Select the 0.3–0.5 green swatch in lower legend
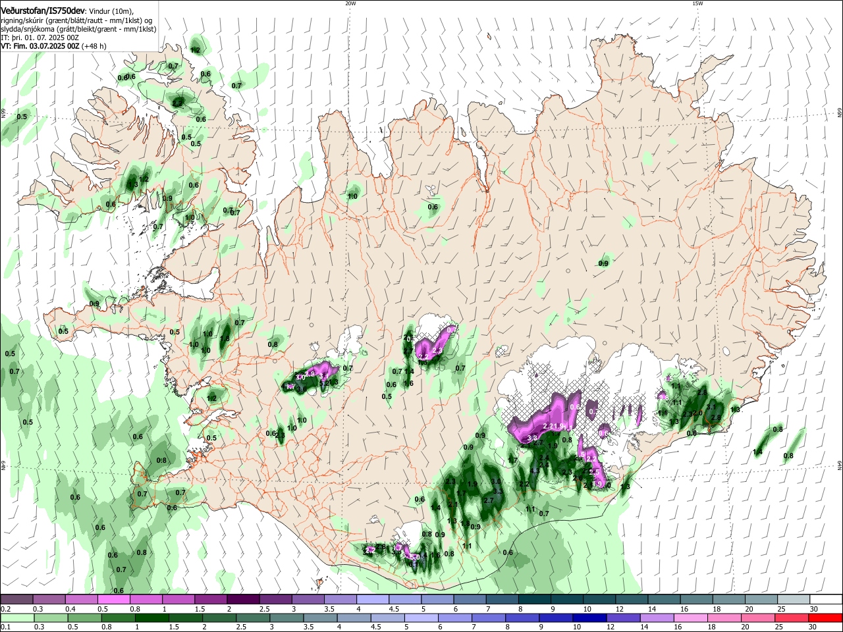This screenshot has width=843, height=632. [x=51, y=618]
